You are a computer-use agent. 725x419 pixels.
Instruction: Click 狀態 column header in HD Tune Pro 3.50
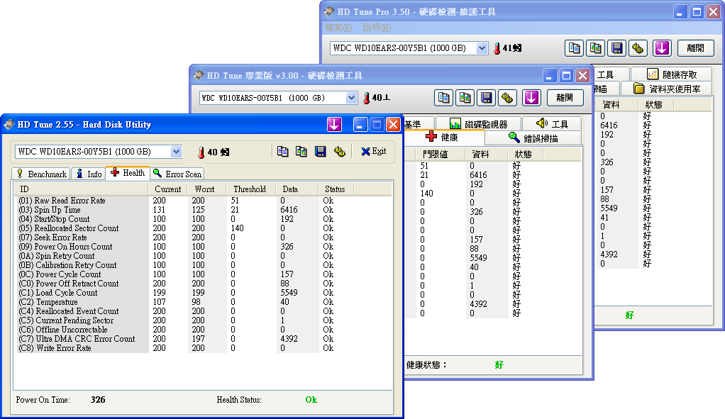tap(654, 105)
